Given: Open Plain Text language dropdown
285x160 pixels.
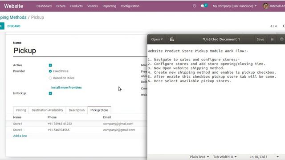Looking at the screenshot, I should pos(199,157).
